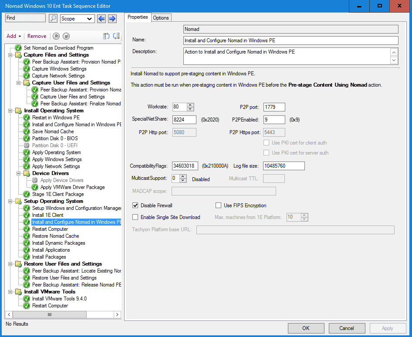Click the move step up chevron icon
Screen dimensions: 412x337
click(56, 36)
